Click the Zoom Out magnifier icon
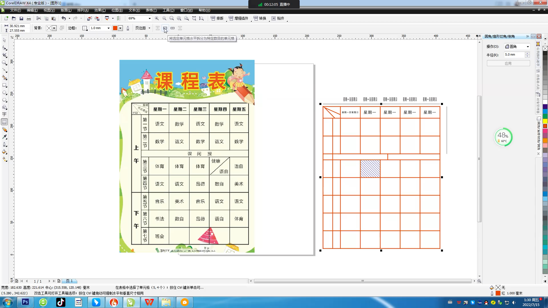The width and height of the screenshot is (548, 308). [164, 18]
